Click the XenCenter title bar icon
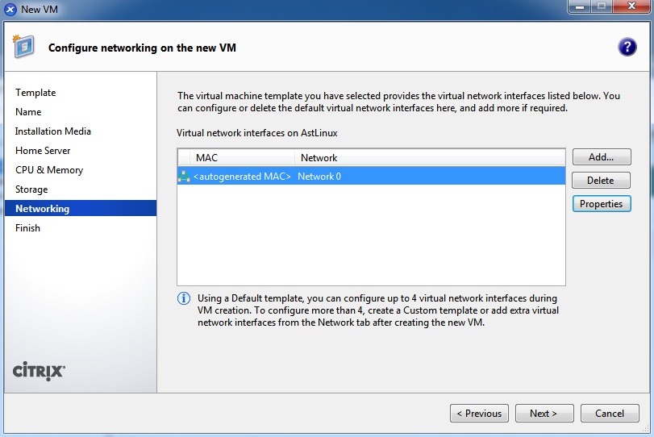The image size is (654, 437). (10, 9)
